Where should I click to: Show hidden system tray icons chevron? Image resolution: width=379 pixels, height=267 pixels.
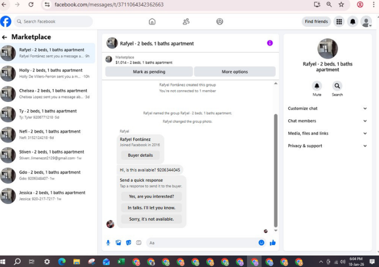click(x=320, y=262)
